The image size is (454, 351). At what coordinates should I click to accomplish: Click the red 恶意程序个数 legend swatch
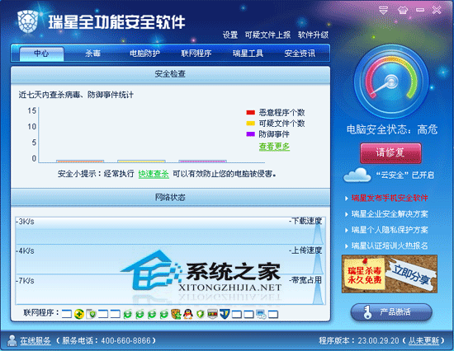[x=250, y=113]
